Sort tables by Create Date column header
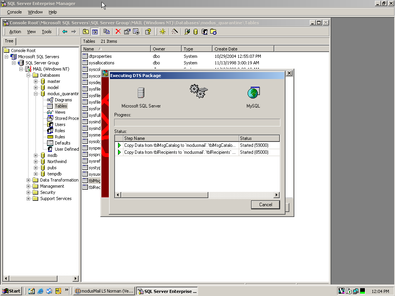395x296 pixels. (243, 49)
